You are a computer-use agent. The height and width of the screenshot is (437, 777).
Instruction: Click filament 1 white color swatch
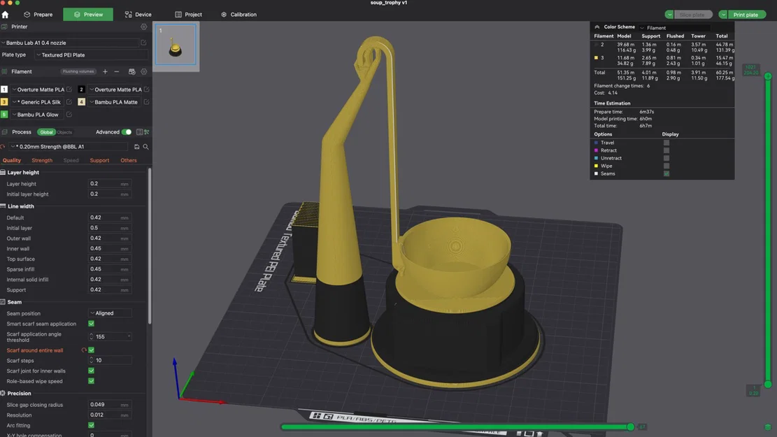[4, 89]
